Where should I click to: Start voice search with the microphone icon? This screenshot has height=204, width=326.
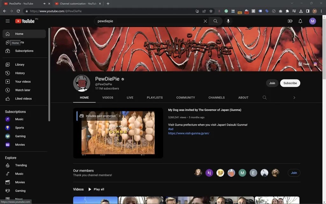point(228,21)
